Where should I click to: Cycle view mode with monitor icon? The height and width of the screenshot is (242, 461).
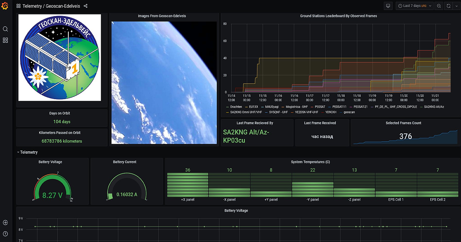point(388,6)
